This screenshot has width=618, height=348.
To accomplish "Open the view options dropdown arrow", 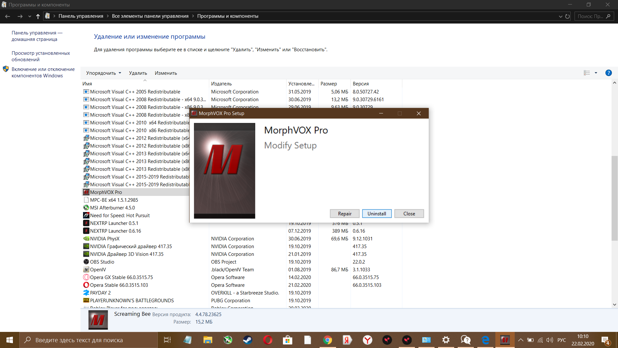I will point(596,73).
